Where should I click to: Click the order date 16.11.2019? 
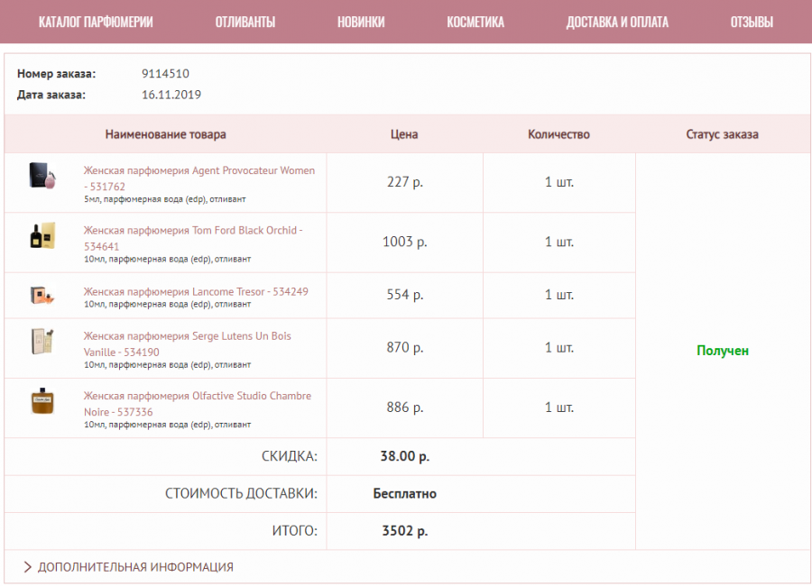[171, 95]
